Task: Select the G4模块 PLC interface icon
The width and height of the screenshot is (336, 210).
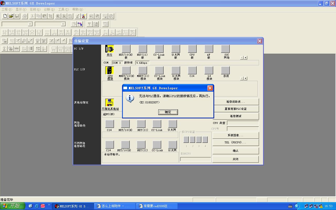Action: pos(209,70)
